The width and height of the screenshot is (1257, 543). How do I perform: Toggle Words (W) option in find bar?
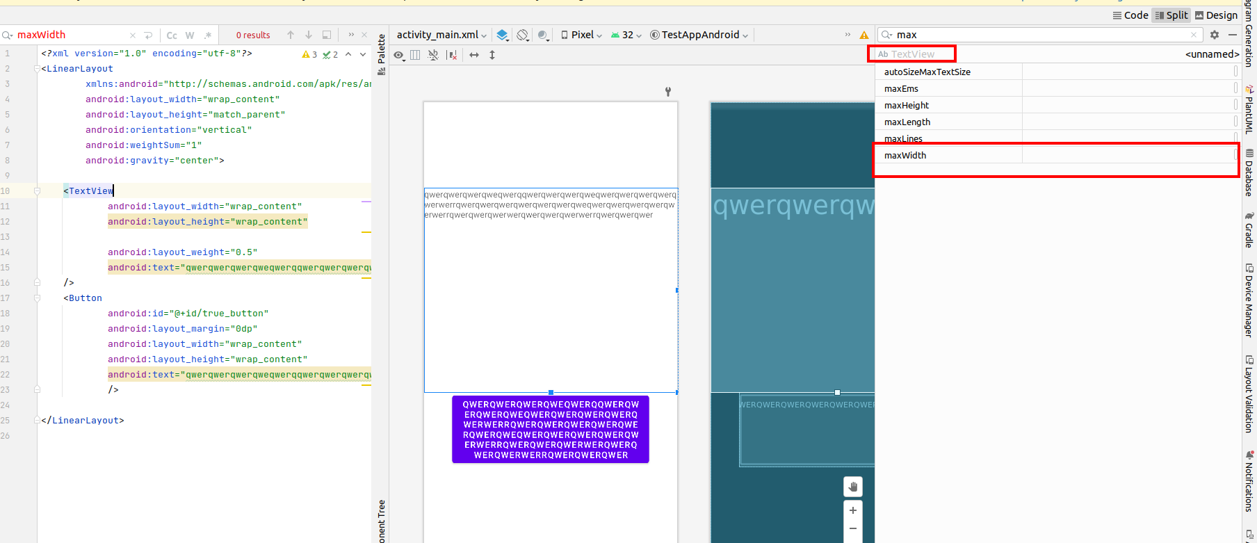coord(190,35)
